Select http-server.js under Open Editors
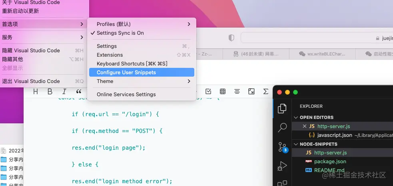This screenshot has width=393, height=186. point(342,126)
